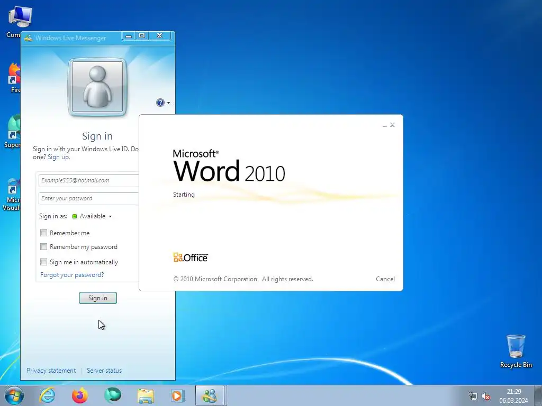Open the Messenger help icon
The image size is (542, 406).
tap(160, 103)
